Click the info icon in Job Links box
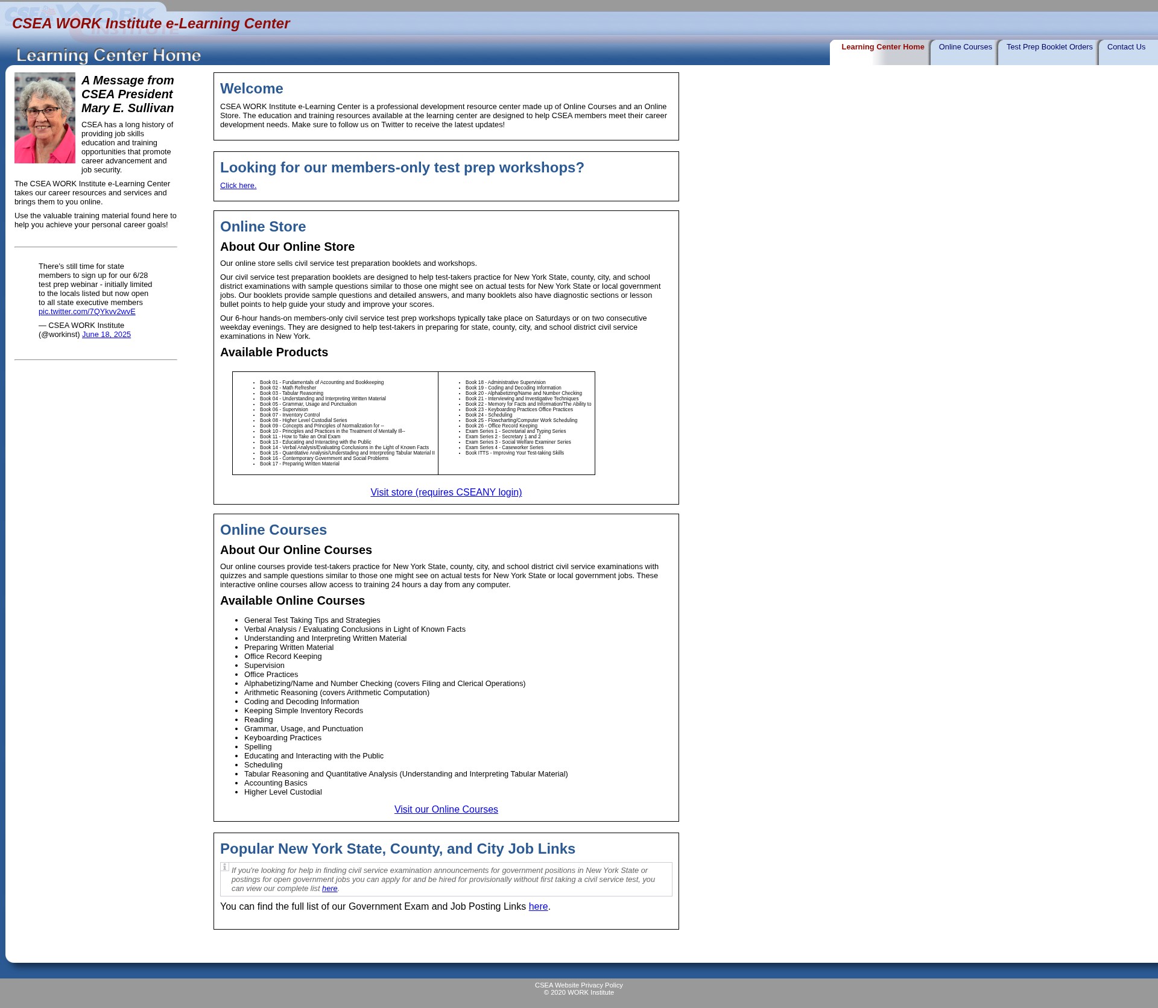The width and height of the screenshot is (1158, 1008). [225, 867]
